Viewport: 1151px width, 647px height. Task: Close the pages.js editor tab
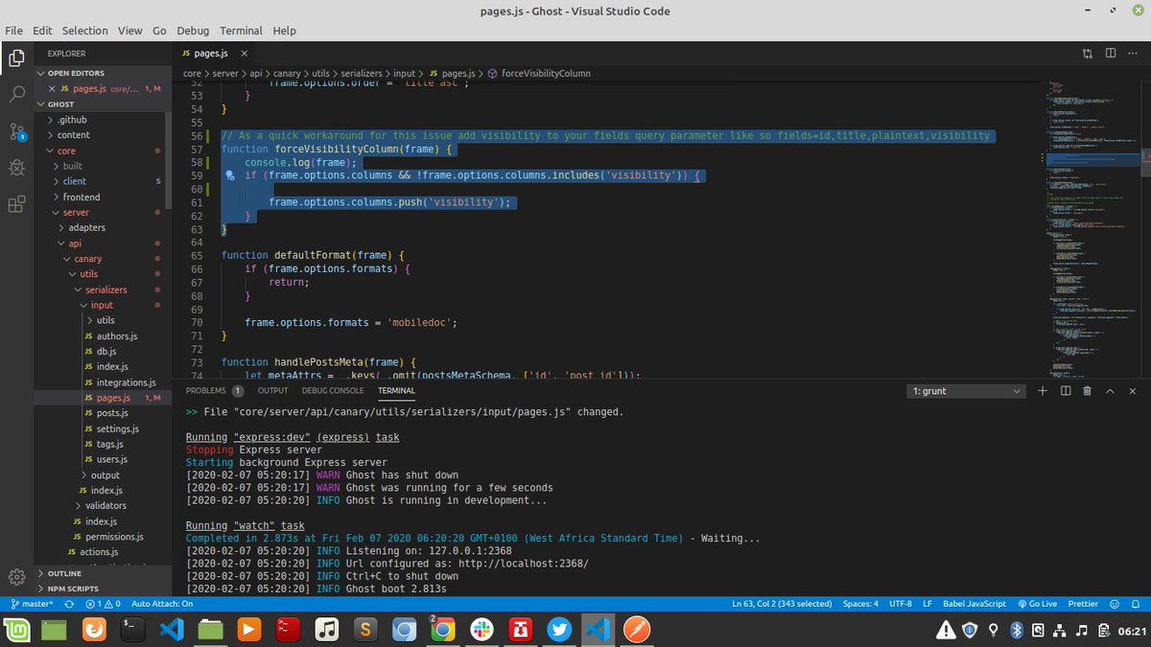245,54
